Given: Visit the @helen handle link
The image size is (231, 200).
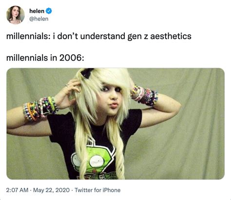Looking at the screenshot, I should point(38,19).
